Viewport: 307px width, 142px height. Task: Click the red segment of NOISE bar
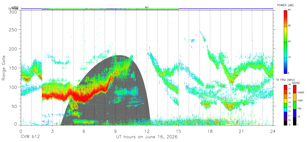click(x=294, y=89)
